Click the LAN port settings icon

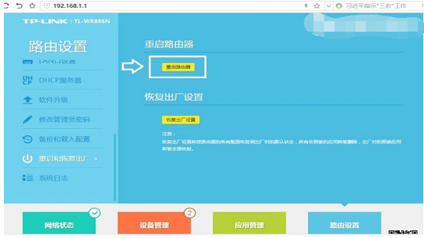28,62
